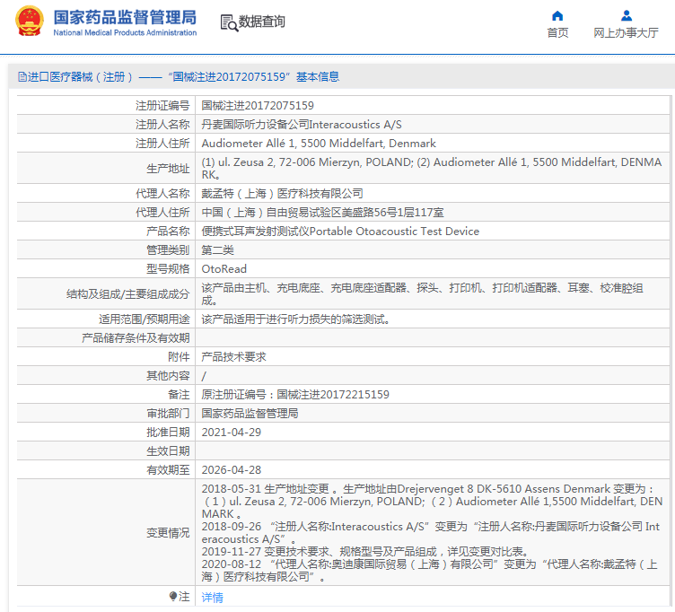This screenshot has height=612, width=675.
Task: Click the national emblem logo
Action: click(x=27, y=22)
